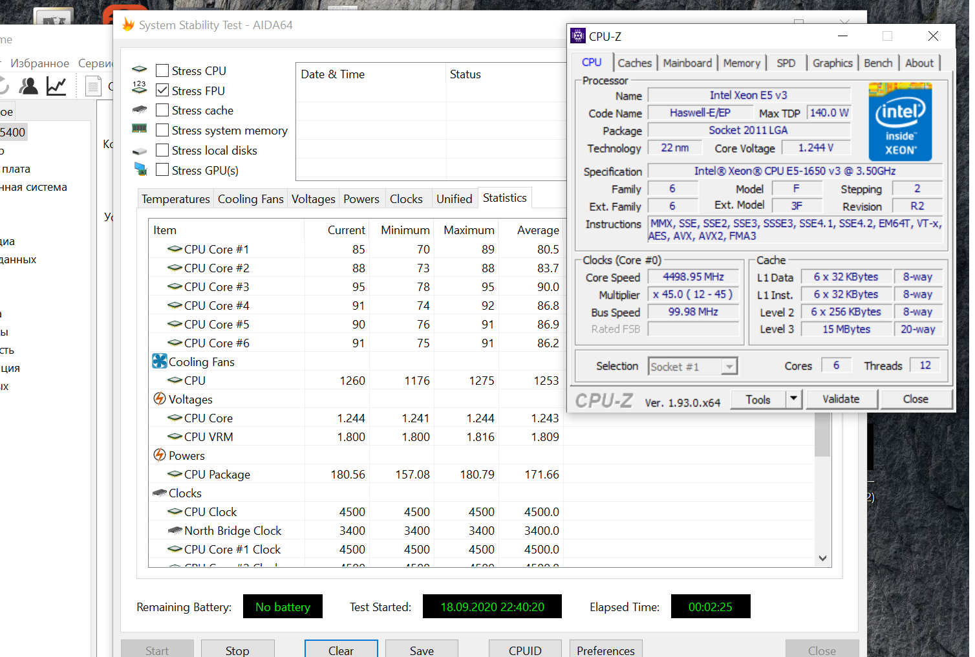Image resolution: width=975 pixels, height=657 pixels.
Task: Click the statistics list vertical scrollbar thumb
Action: [x=822, y=436]
